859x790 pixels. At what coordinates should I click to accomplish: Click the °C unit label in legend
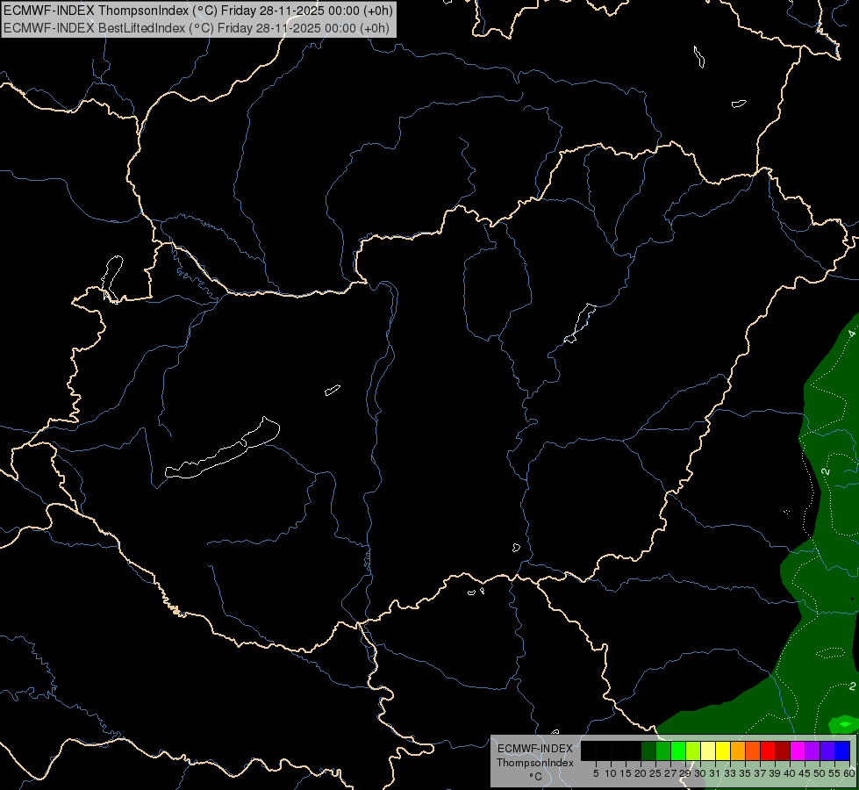[536, 777]
